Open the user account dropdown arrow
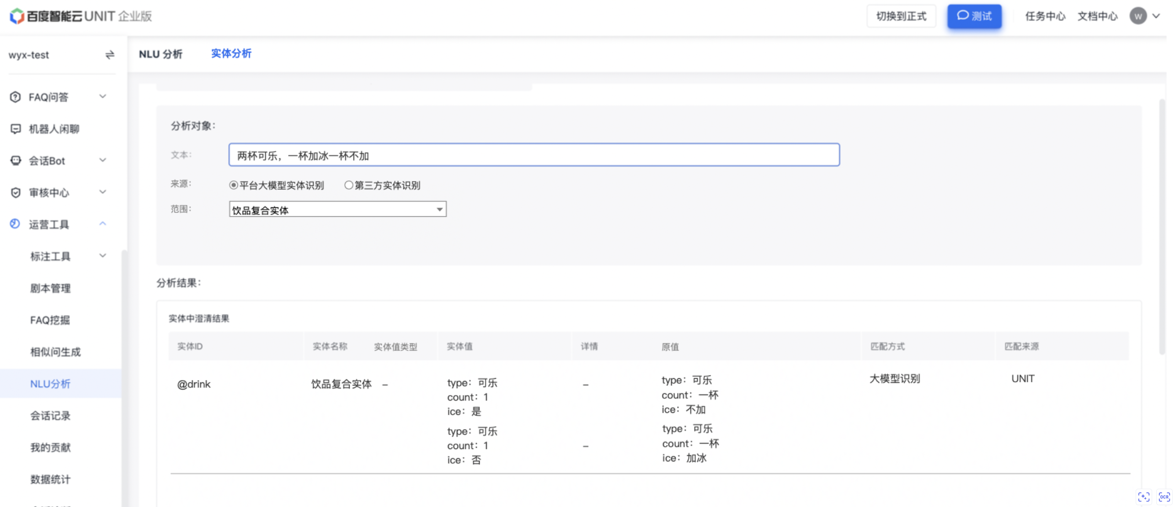This screenshot has height=507, width=1175. click(x=1156, y=16)
